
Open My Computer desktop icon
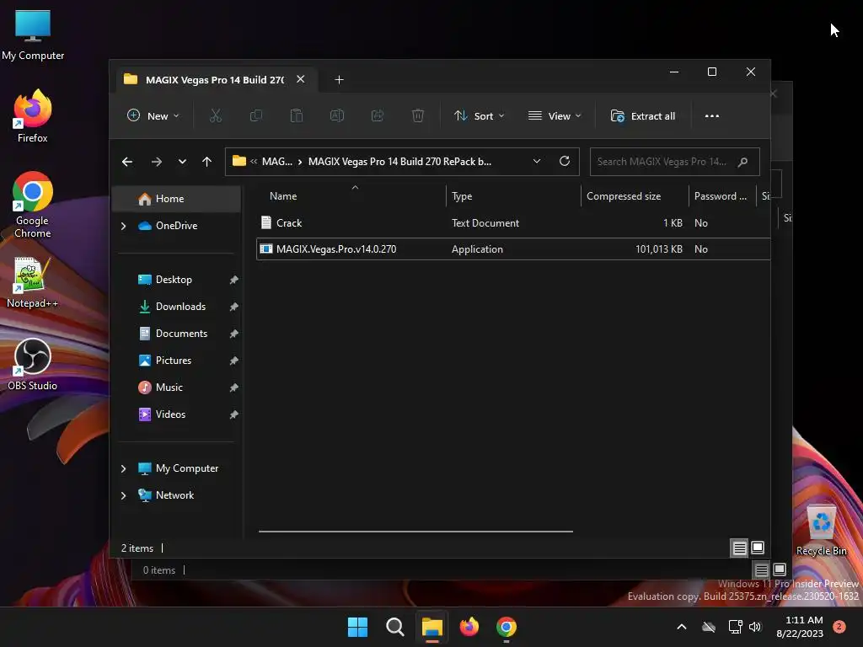click(x=33, y=35)
